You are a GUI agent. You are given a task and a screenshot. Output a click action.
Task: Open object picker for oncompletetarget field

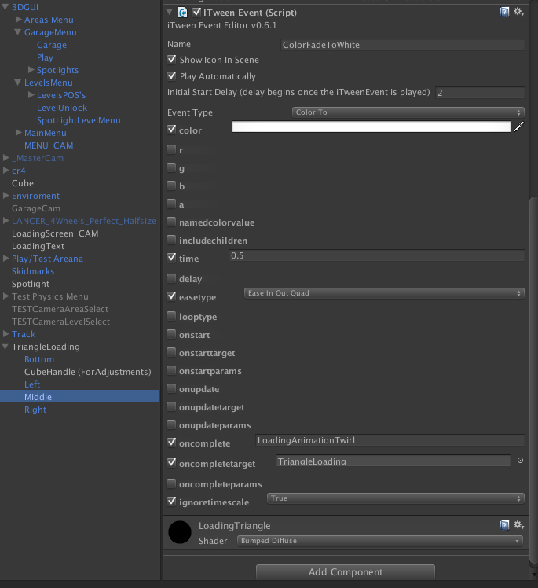click(520, 460)
